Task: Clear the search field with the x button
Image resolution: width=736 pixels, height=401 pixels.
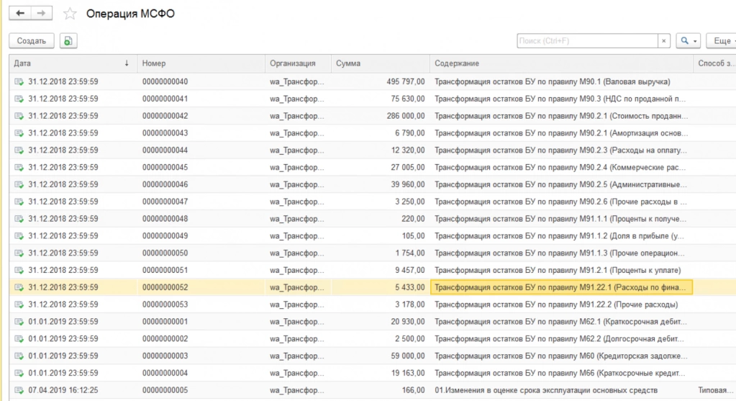Action: (x=663, y=41)
